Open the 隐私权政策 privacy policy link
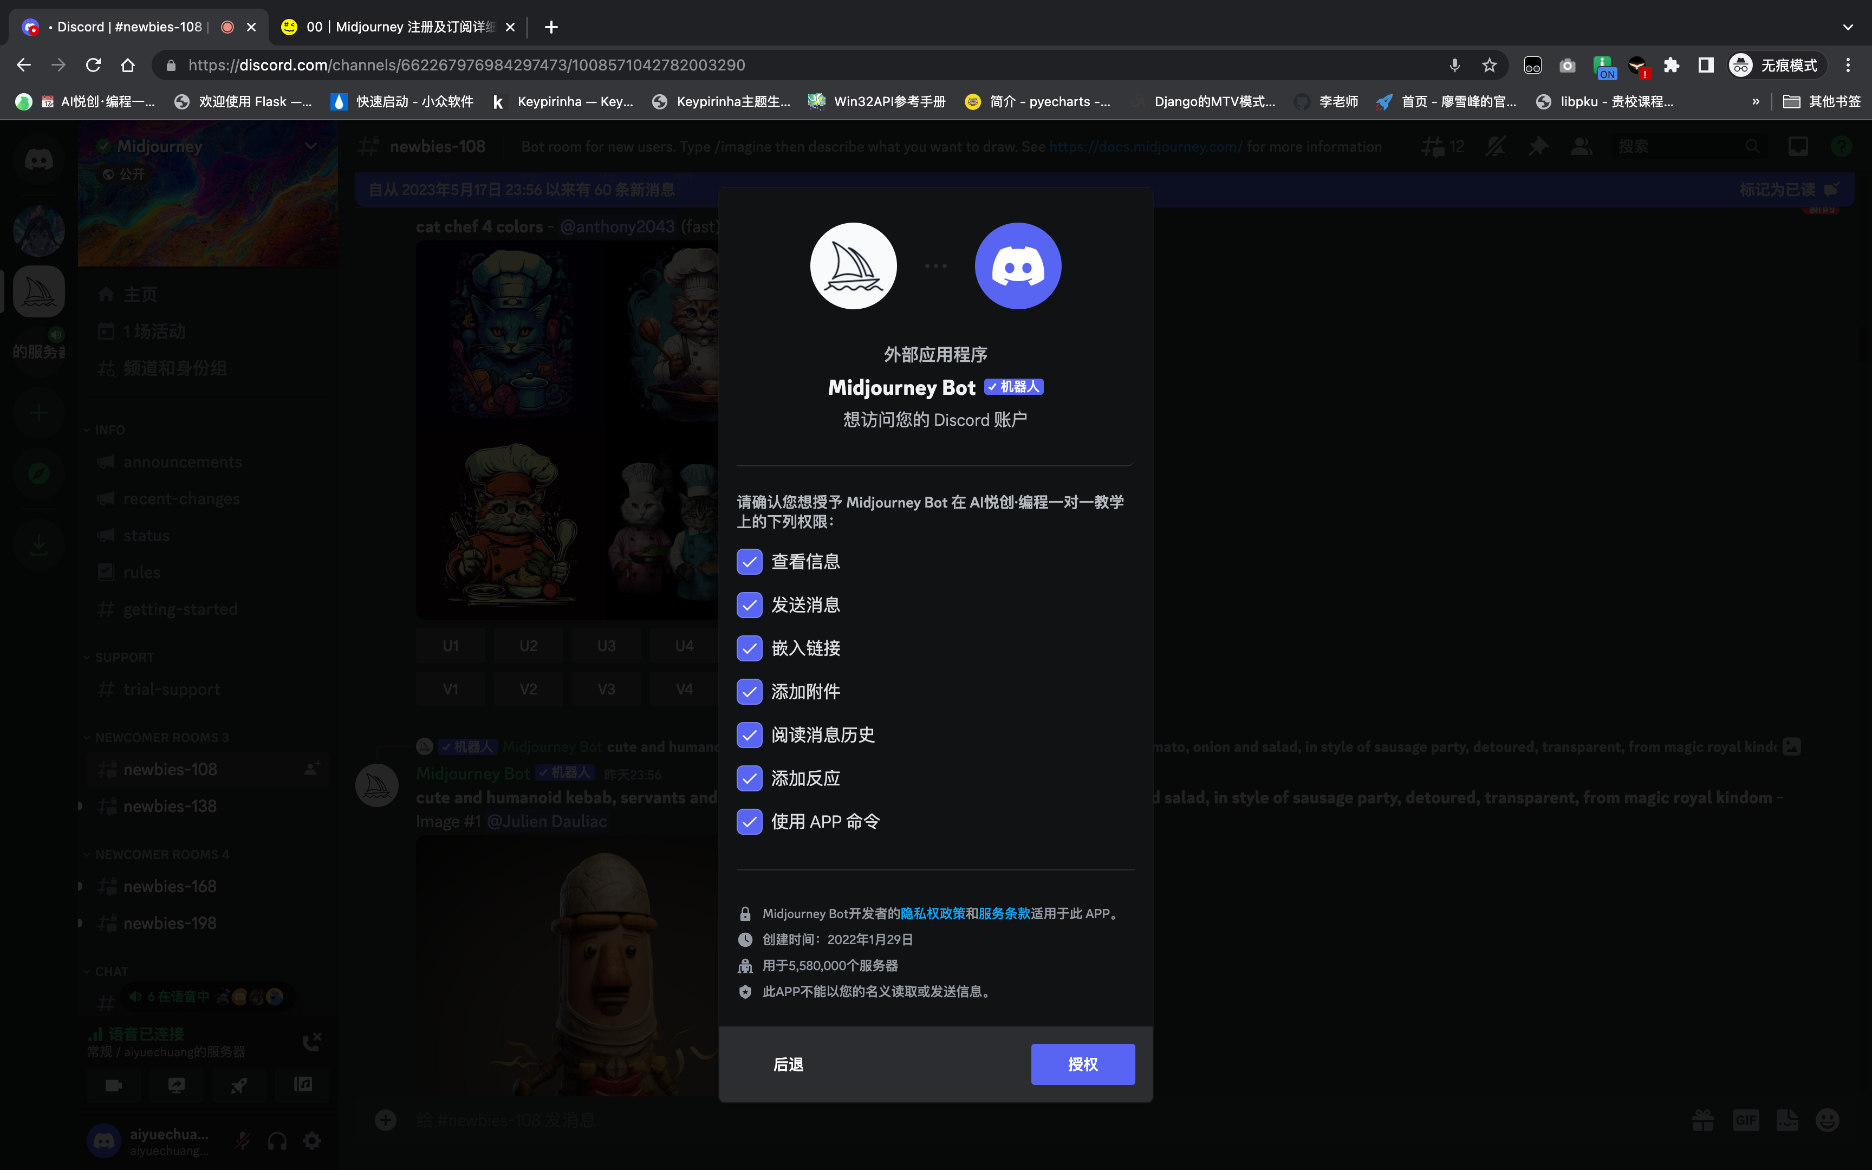Screen dimensions: 1872x1170 933,914
